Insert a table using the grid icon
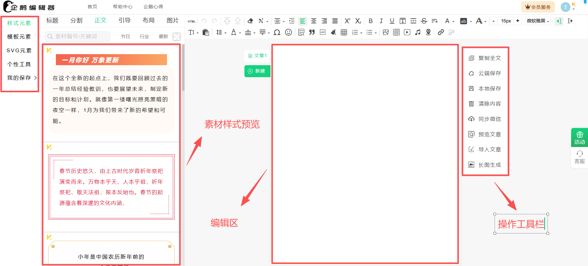Viewport: 588px width, 266px height. click(344, 32)
